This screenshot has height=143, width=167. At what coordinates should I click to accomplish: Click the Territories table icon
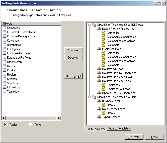point(5,91)
